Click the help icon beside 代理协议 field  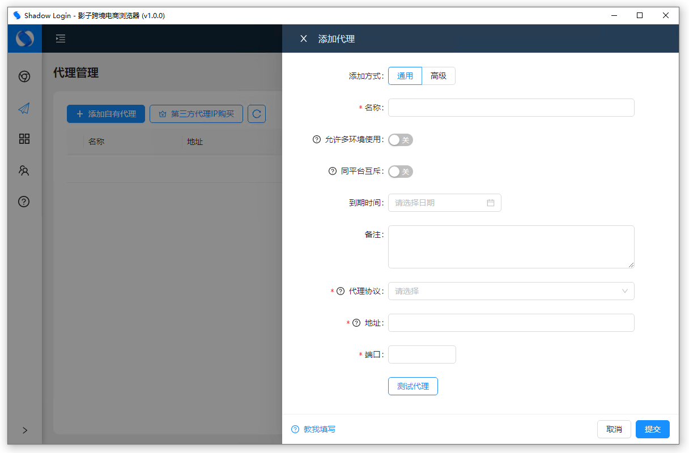pyautogui.click(x=340, y=290)
